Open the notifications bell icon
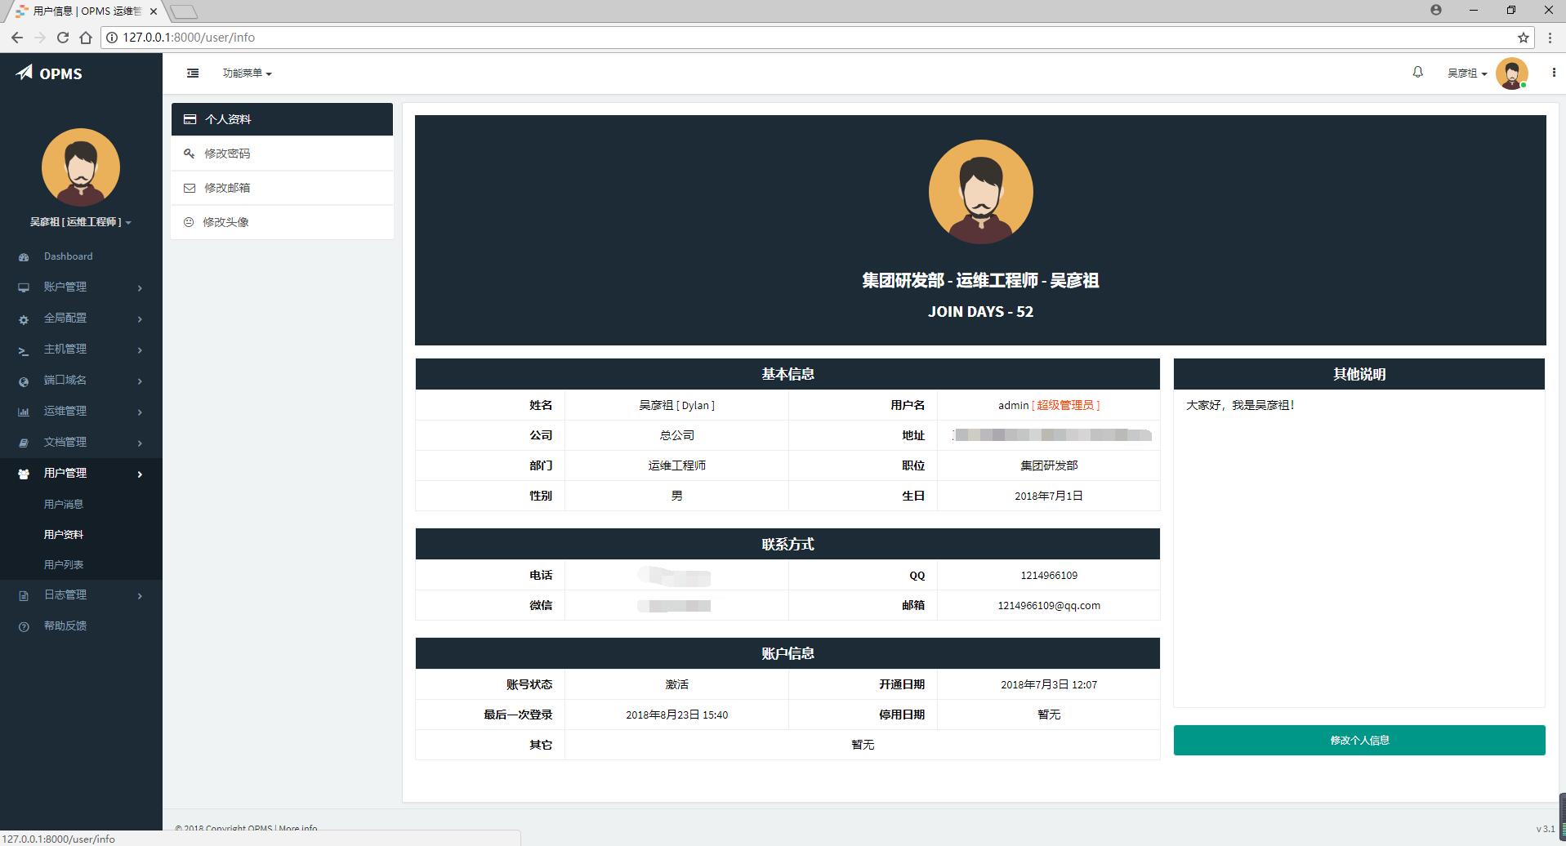The image size is (1566, 846). pos(1417,73)
